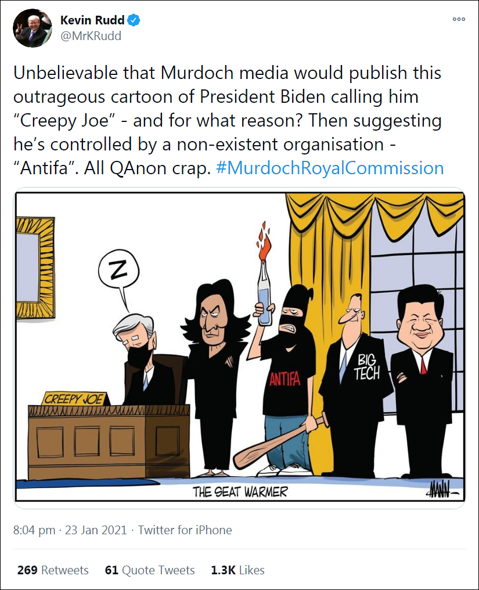The image size is (479, 590).
Task: Click the tweet body text paragraph
Action: 228,120
